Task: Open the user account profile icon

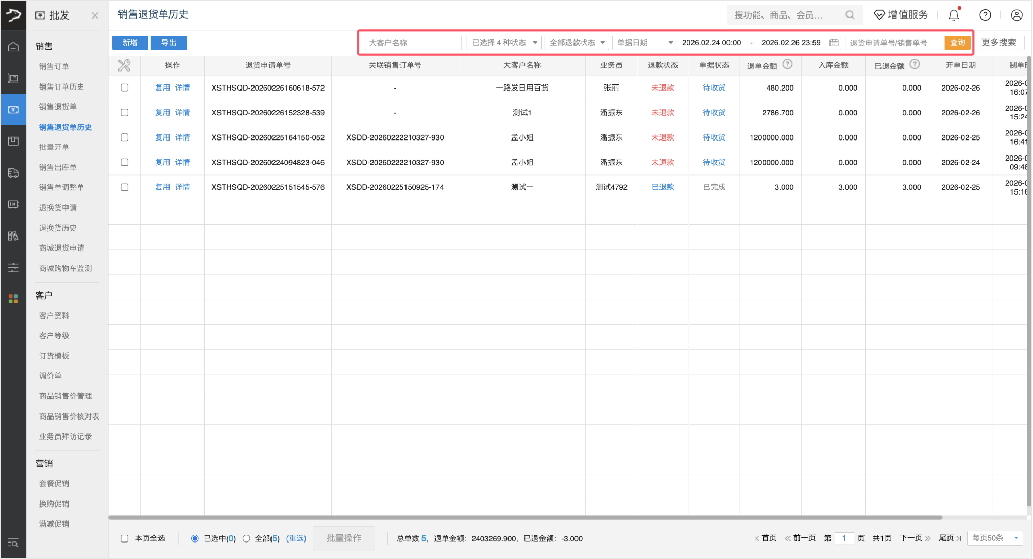Action: pos(1017,15)
